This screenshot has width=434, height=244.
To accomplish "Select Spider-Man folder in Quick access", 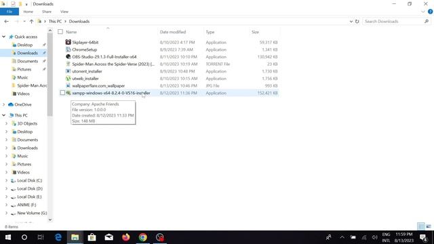I will [32, 85].
